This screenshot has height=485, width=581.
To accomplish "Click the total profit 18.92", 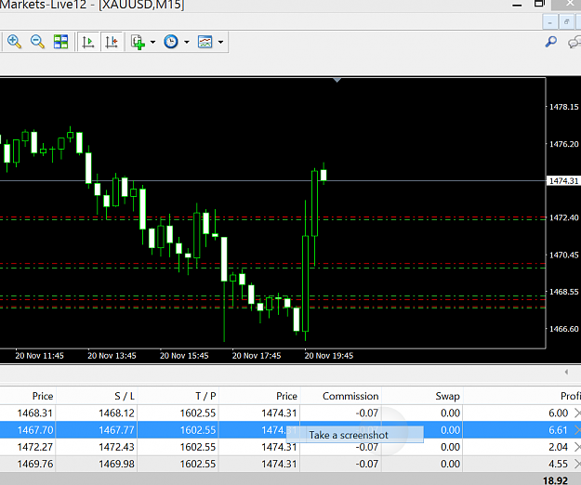I will pyautogui.click(x=555, y=480).
